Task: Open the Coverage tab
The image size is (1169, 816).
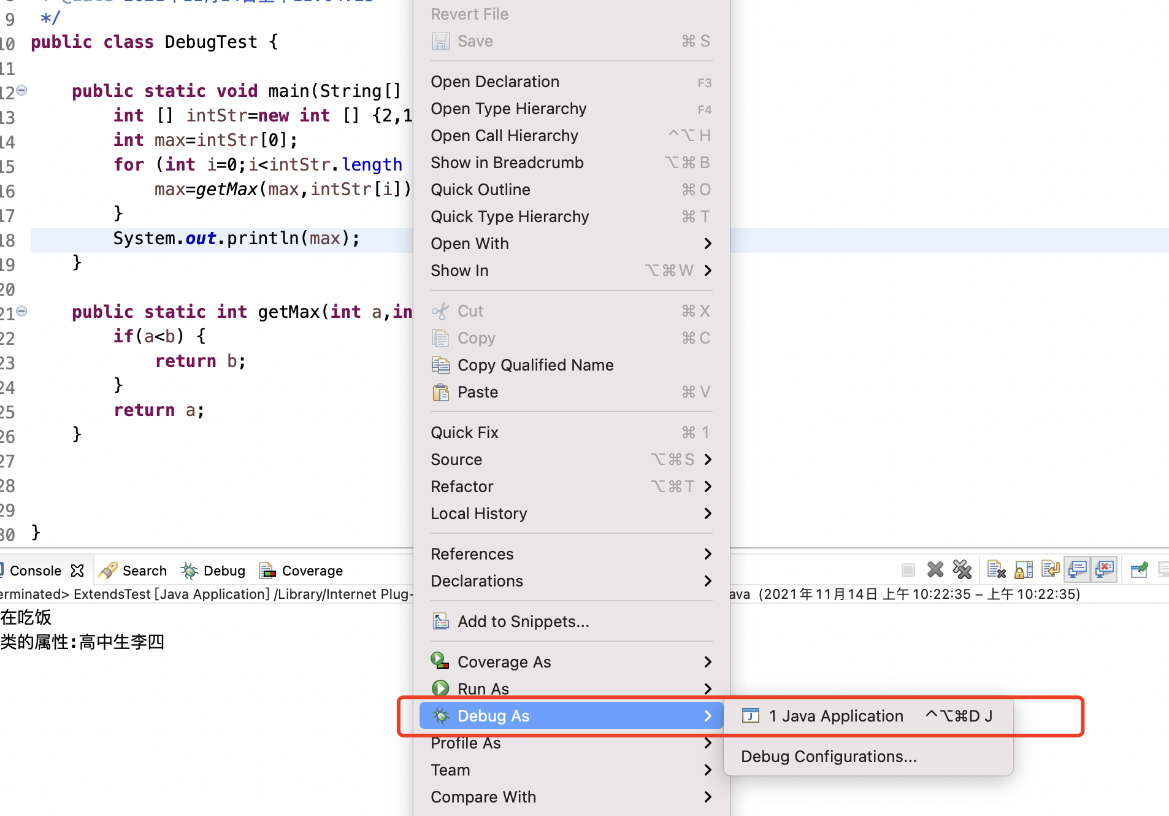Action: tap(301, 571)
